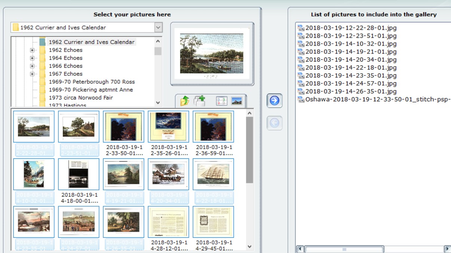Select thumbnail 2018-03-19-12-36-59-01
Viewport: 451px width, 253px height.
213,126
